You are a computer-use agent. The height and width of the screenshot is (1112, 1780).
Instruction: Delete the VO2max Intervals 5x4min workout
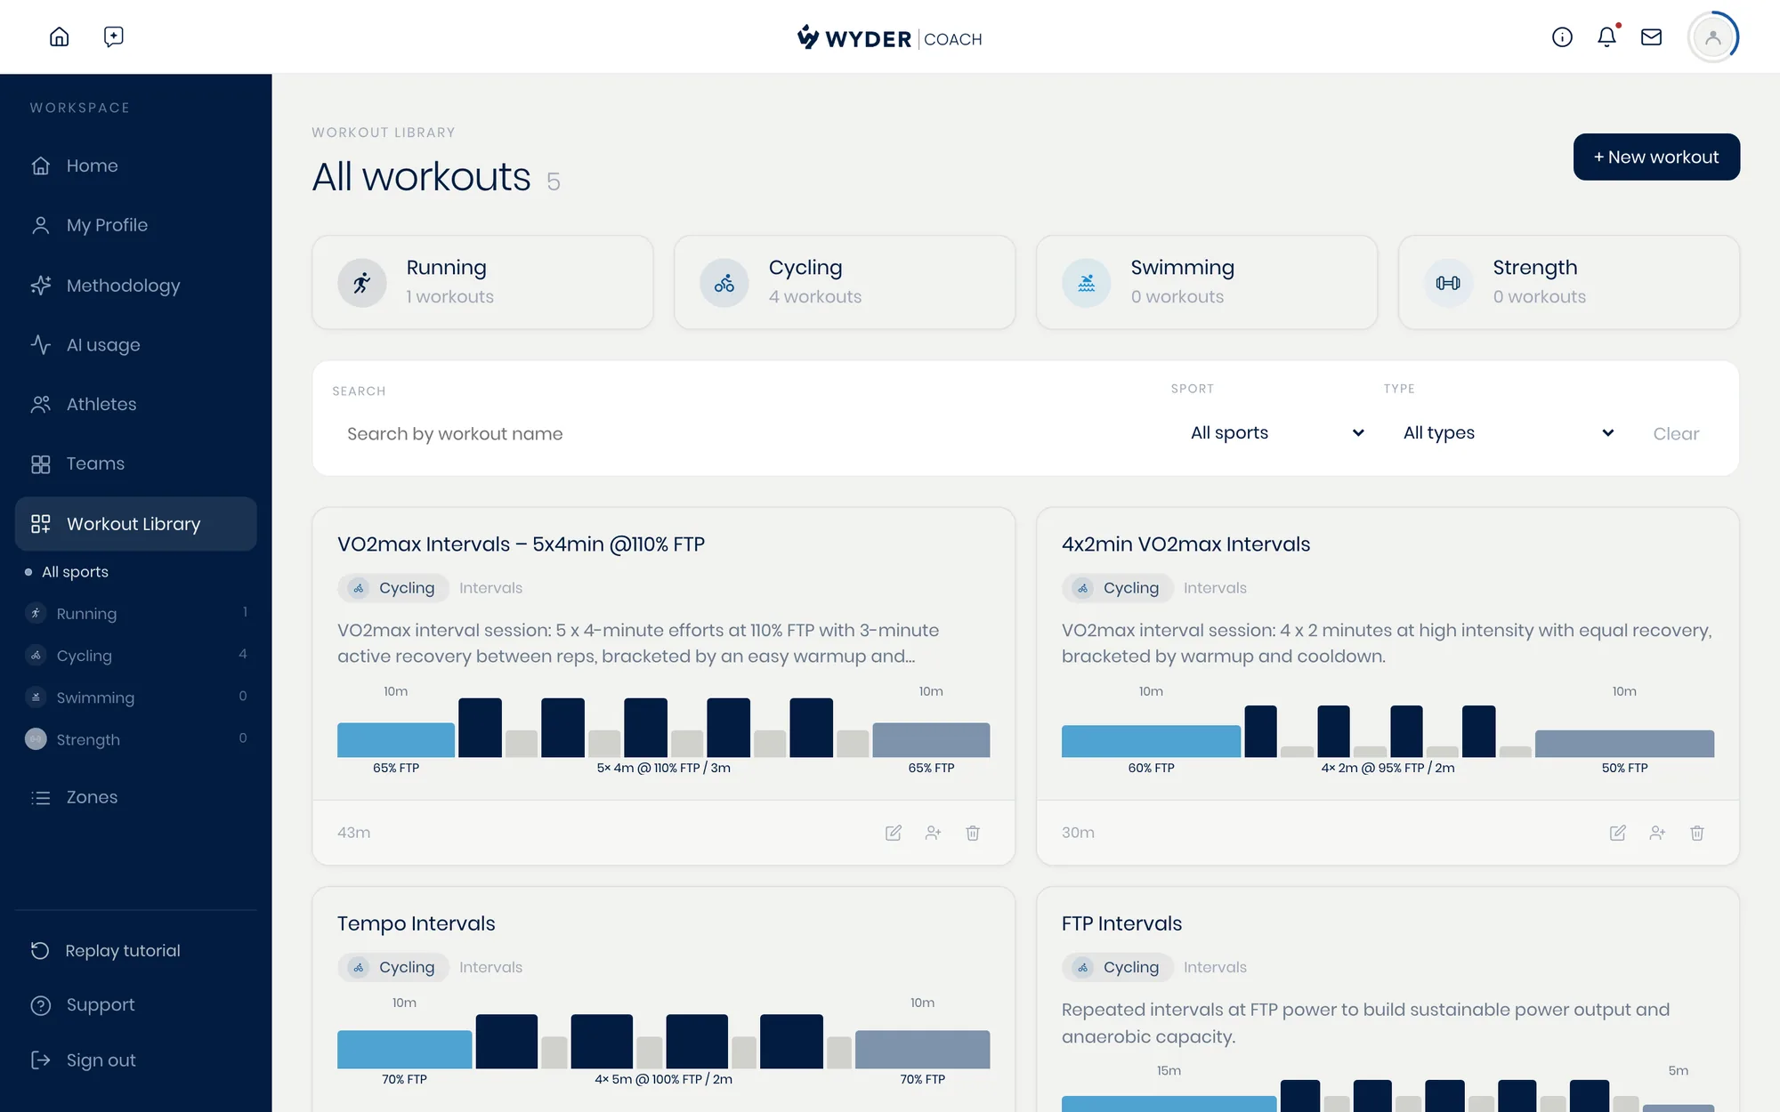point(973,833)
